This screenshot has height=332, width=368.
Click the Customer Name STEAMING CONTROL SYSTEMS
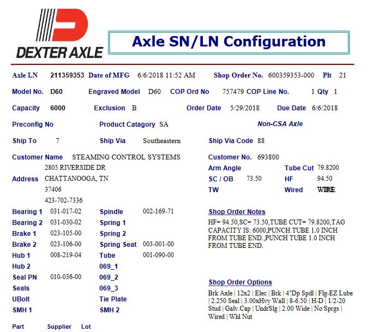[126, 157]
